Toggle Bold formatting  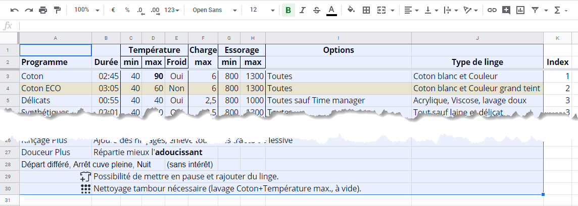pyautogui.click(x=288, y=10)
